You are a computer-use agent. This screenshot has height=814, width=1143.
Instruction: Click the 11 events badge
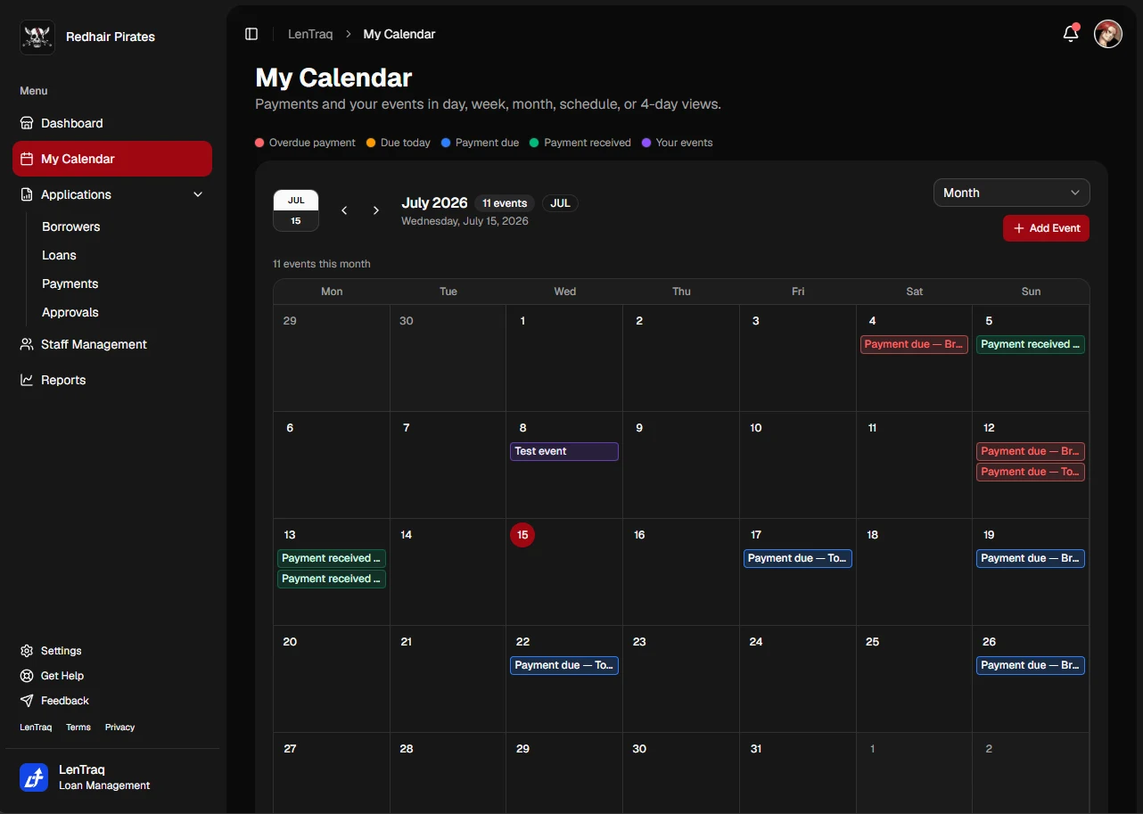click(505, 203)
